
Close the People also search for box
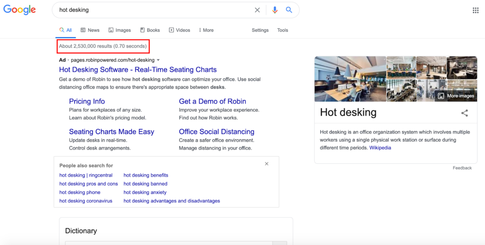(x=267, y=164)
